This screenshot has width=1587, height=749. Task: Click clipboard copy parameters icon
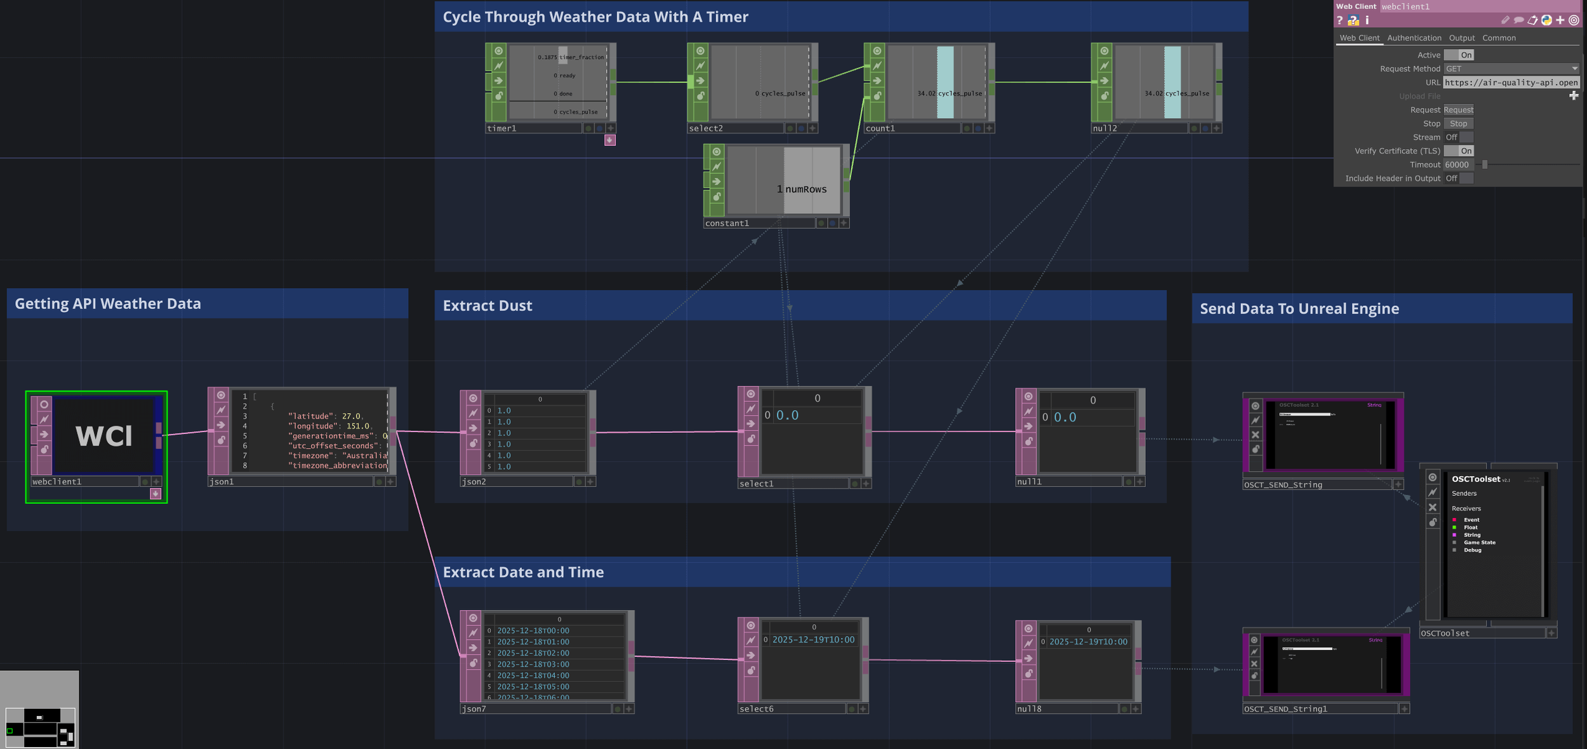(1532, 20)
